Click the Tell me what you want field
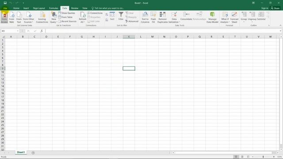This screenshot has height=159, width=283. point(108,8)
